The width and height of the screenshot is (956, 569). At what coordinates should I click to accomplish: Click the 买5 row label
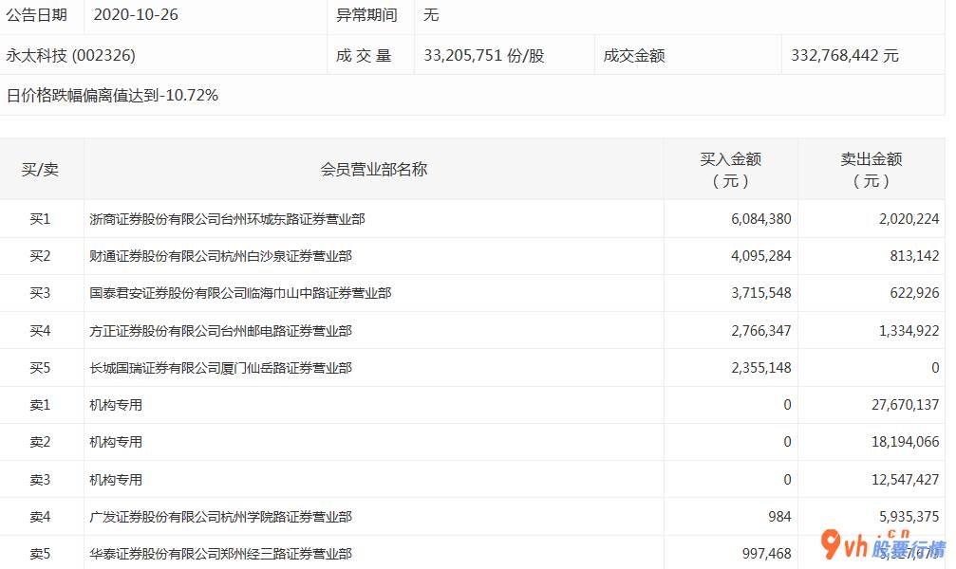(40, 369)
